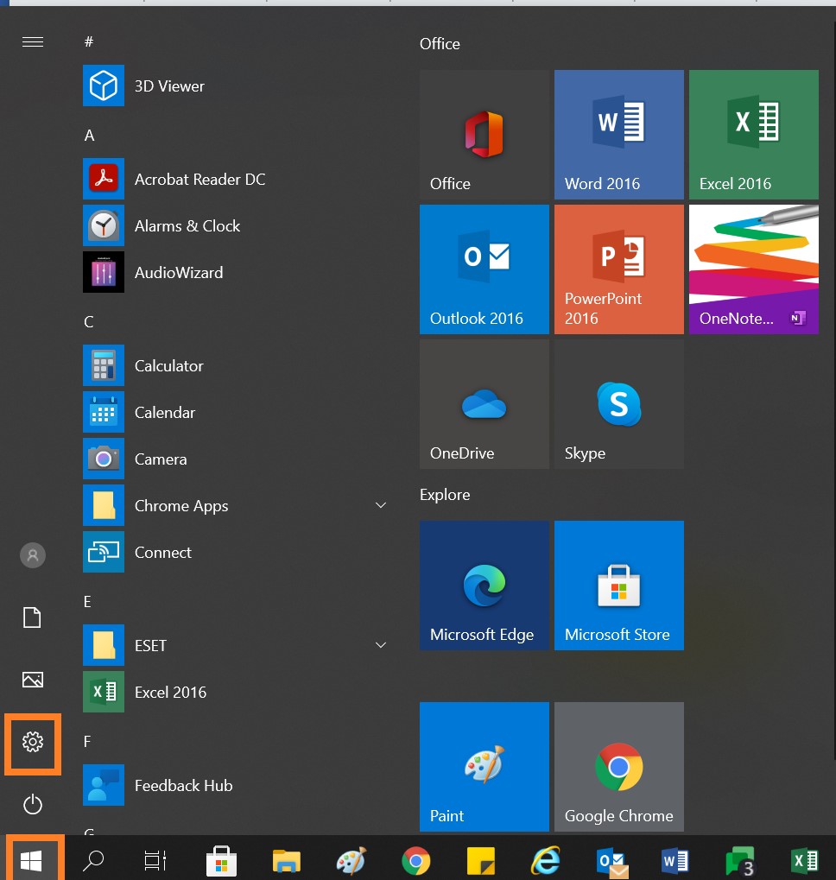Screen dimensions: 836x880
Task: Open Microsoft Store from the taskbar
Action: (222, 860)
